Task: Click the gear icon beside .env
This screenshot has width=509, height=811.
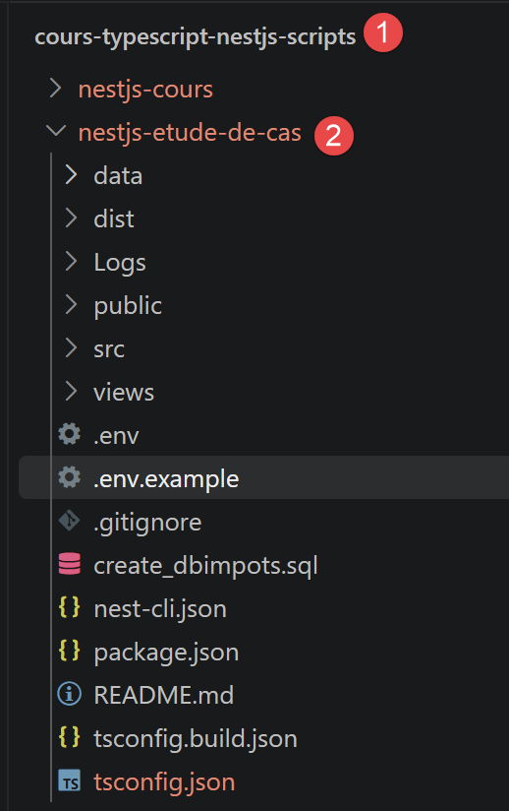Action: click(69, 434)
